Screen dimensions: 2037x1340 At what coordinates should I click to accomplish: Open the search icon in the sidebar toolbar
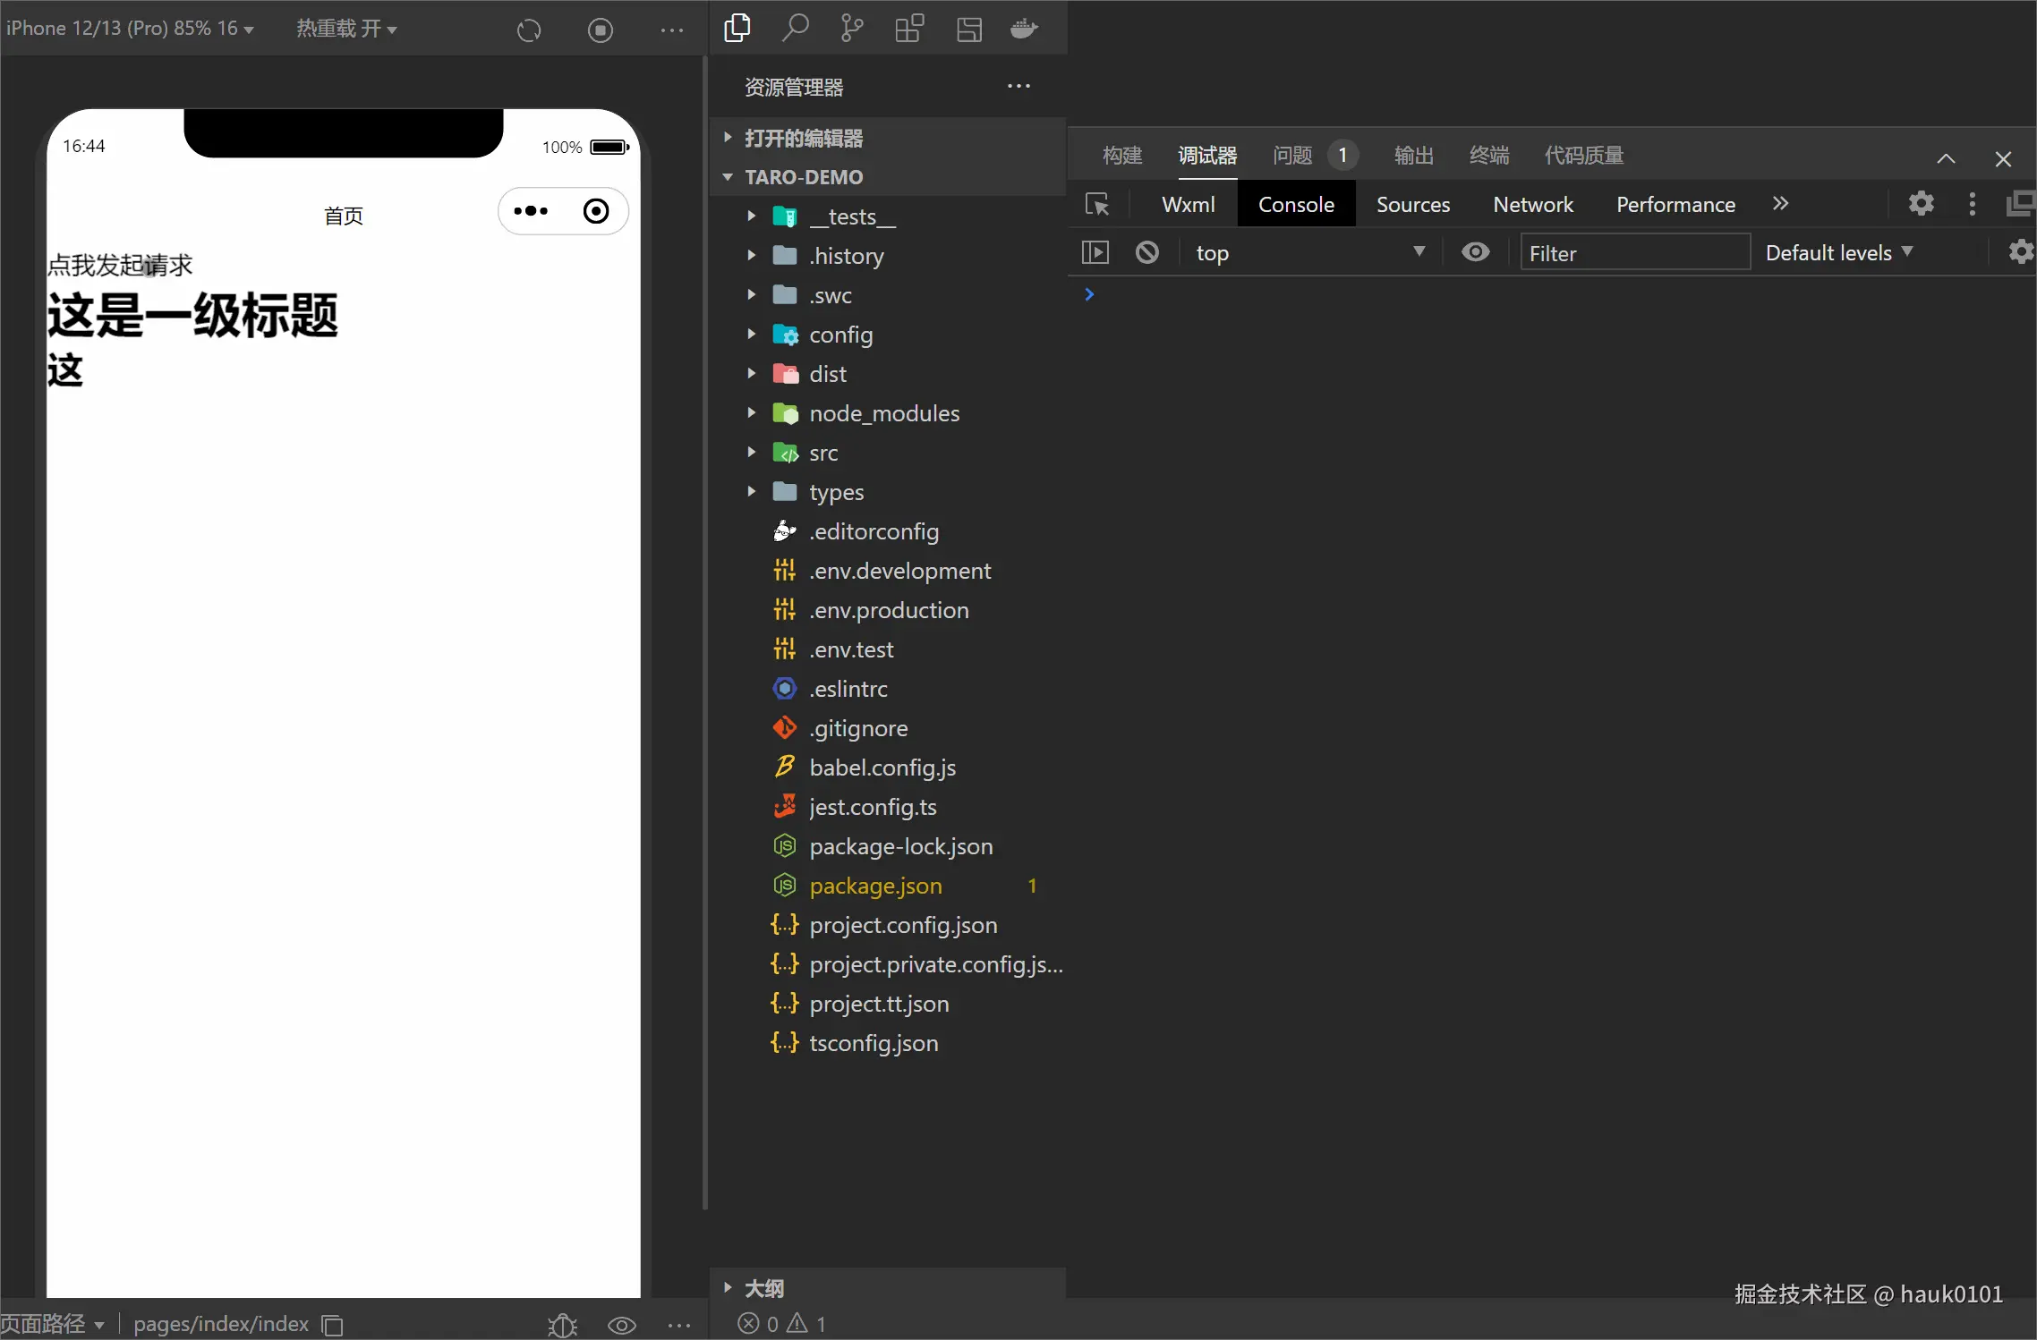pyautogui.click(x=794, y=28)
